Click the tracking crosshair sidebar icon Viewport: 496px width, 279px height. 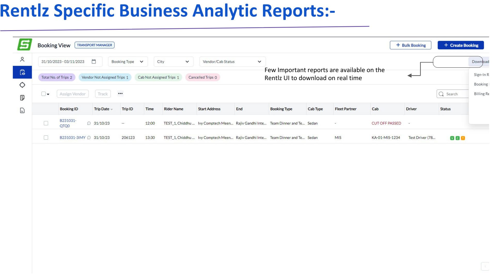pos(22,85)
